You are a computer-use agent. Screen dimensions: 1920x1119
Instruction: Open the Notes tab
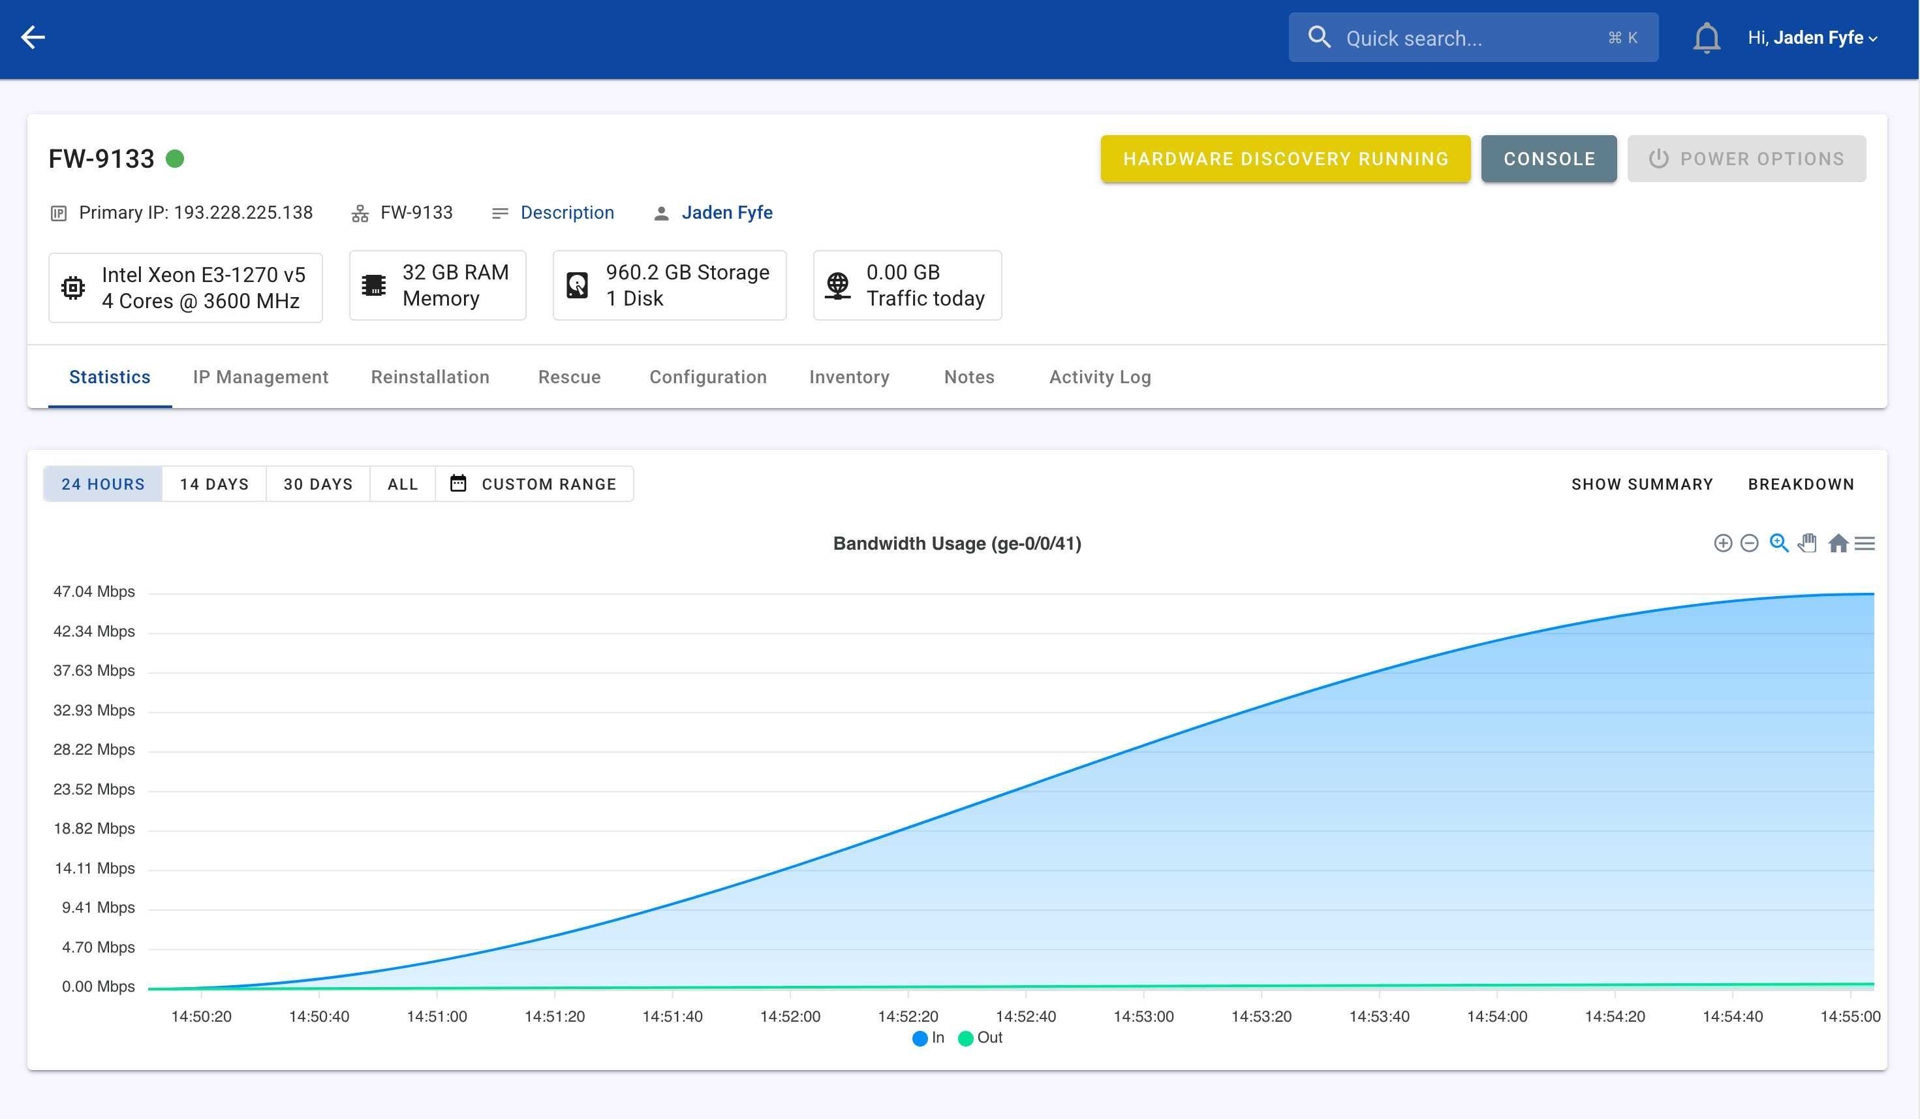click(969, 377)
